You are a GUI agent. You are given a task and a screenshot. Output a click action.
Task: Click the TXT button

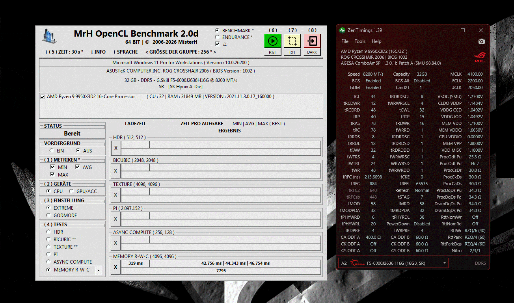pyautogui.click(x=292, y=52)
